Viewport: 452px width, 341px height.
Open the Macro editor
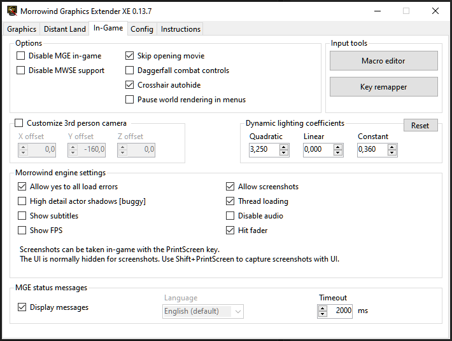click(x=383, y=61)
